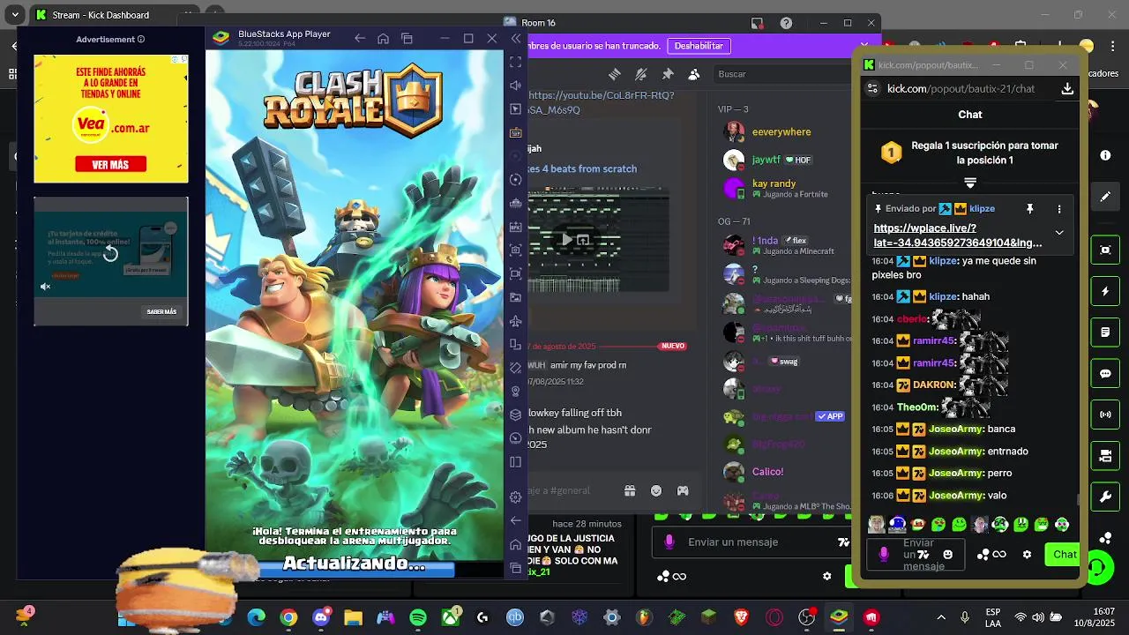Unmute the video advertisement

[x=46, y=287]
